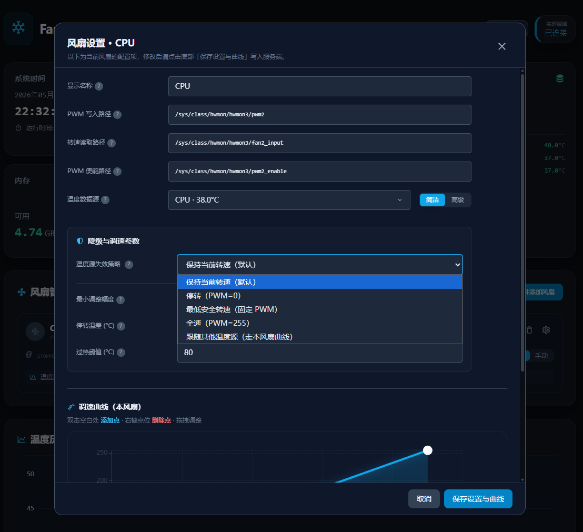Image resolution: width=583 pixels, height=532 pixels.
Task: Click round fan icon on background fan card
Action: point(35,331)
